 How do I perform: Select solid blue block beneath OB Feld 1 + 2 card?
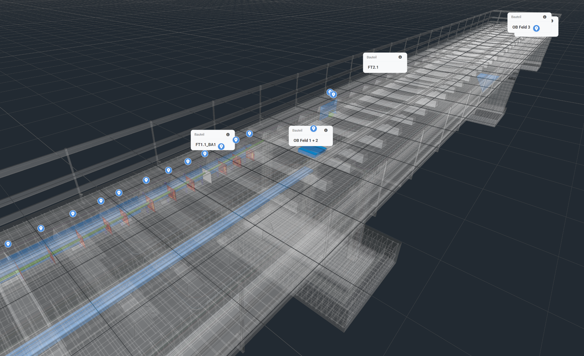point(312,151)
